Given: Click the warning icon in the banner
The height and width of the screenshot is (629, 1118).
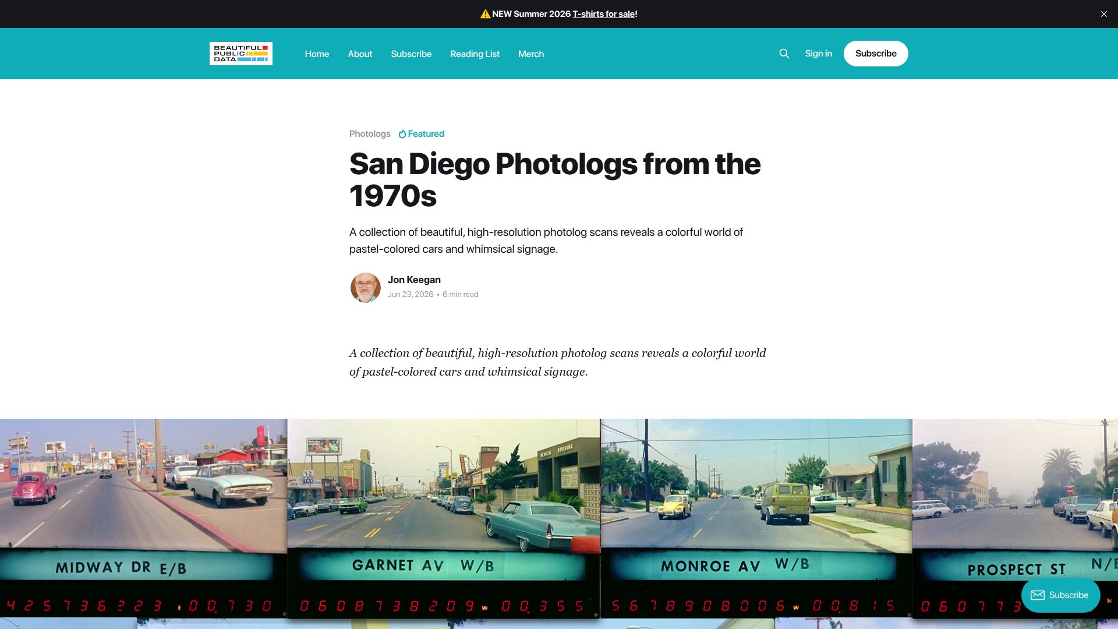Looking at the screenshot, I should coord(485,14).
